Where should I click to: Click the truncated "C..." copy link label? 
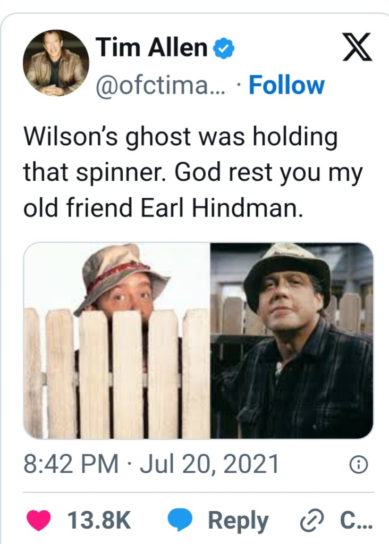pyautogui.click(x=356, y=521)
